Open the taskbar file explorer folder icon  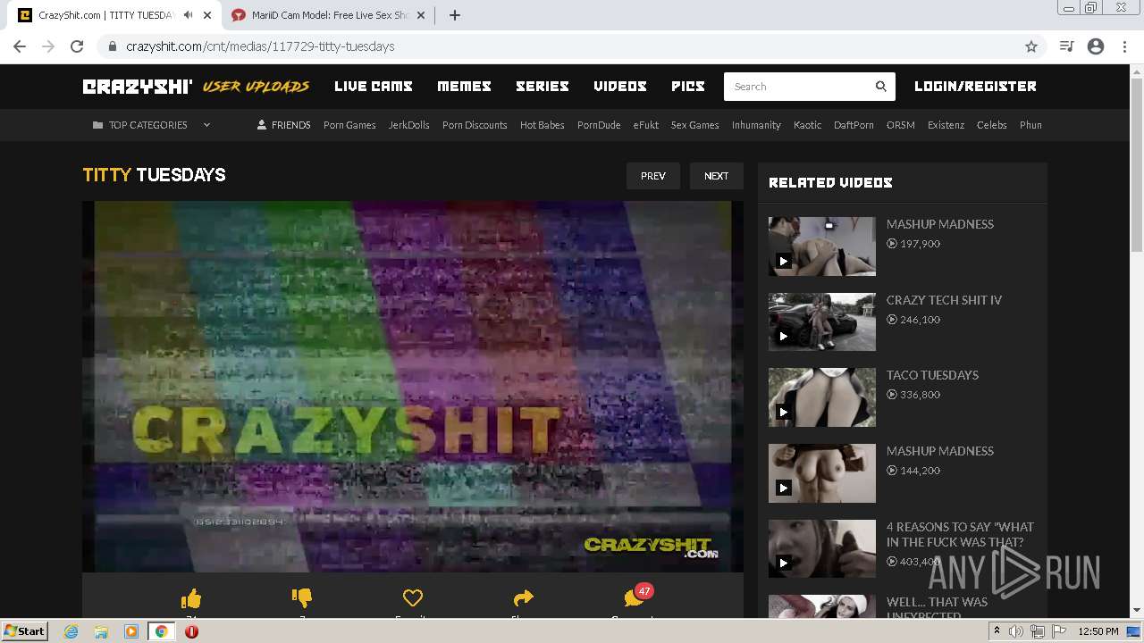click(x=102, y=631)
